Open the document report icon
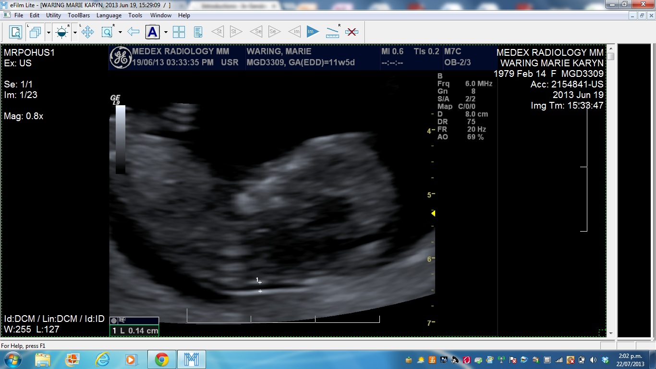 [198, 32]
